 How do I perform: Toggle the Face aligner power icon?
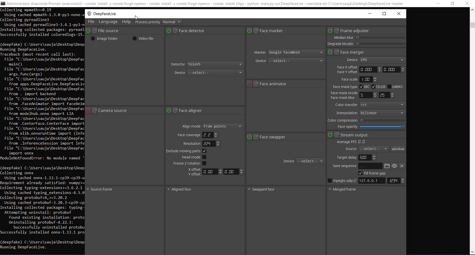click(169, 110)
